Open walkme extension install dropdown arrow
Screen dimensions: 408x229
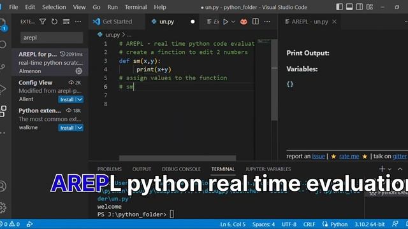[80, 128]
